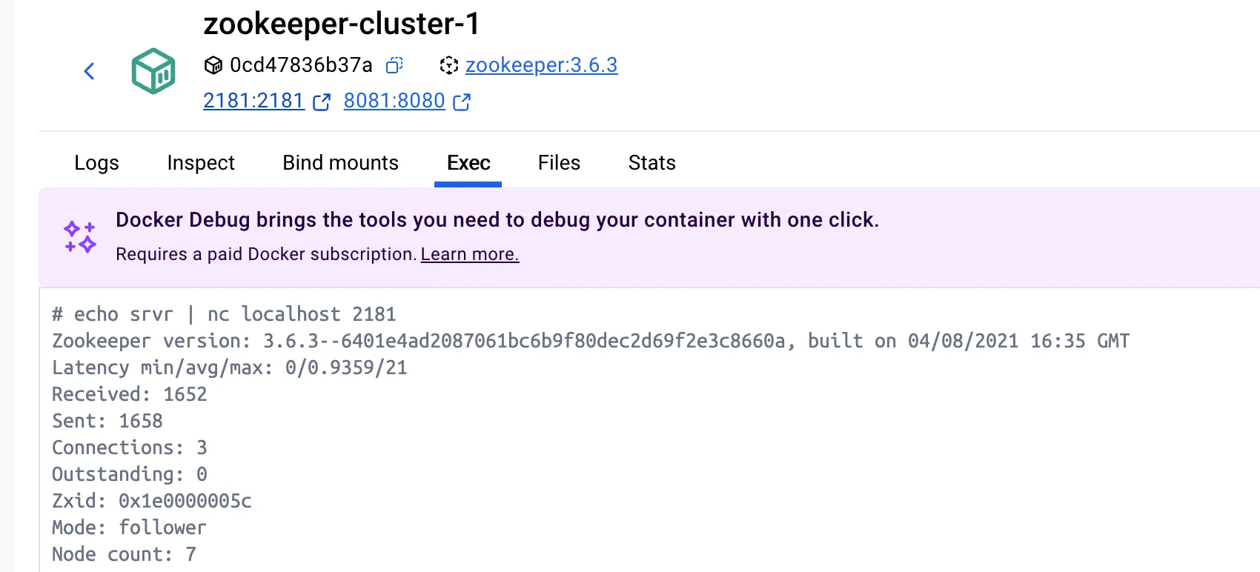View the Files tab
The height and width of the screenshot is (572, 1260).
559,163
